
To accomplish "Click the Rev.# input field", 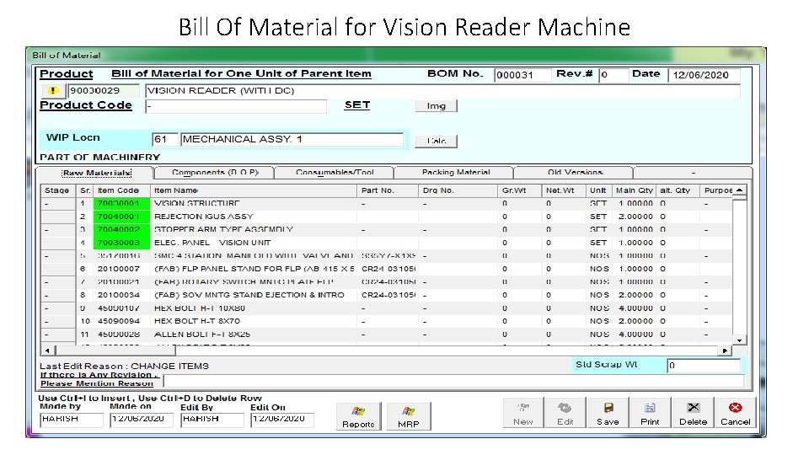I will [x=613, y=75].
